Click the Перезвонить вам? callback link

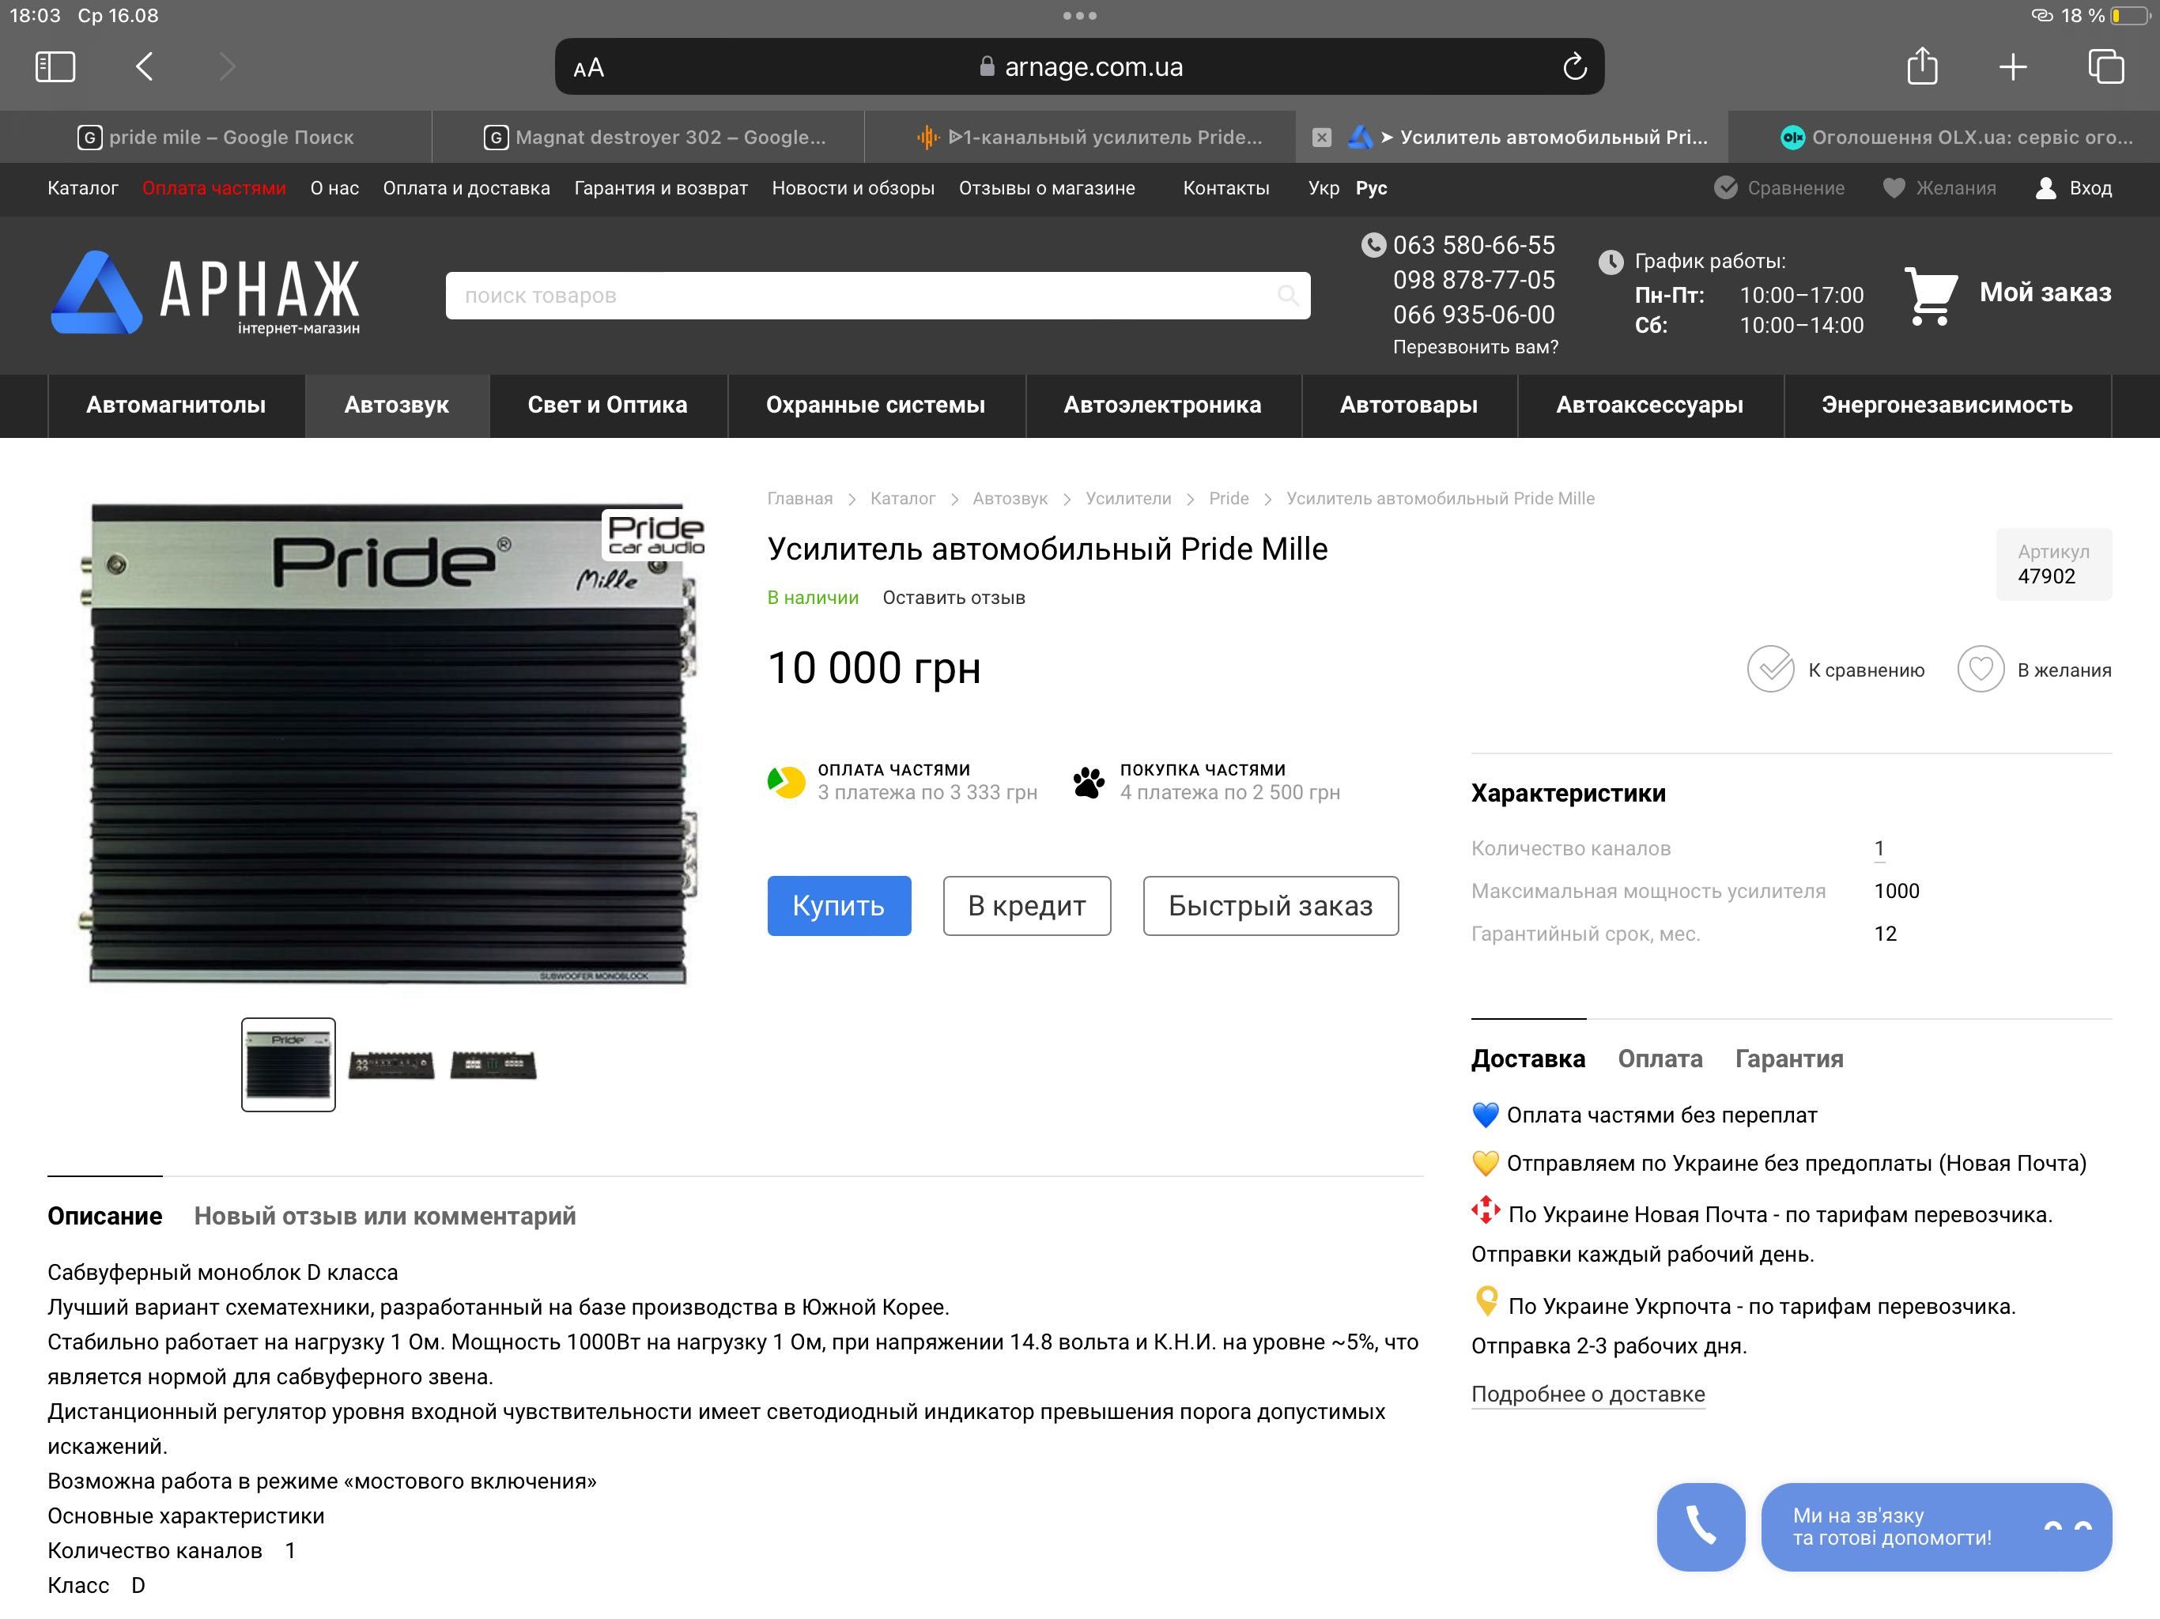[1475, 348]
